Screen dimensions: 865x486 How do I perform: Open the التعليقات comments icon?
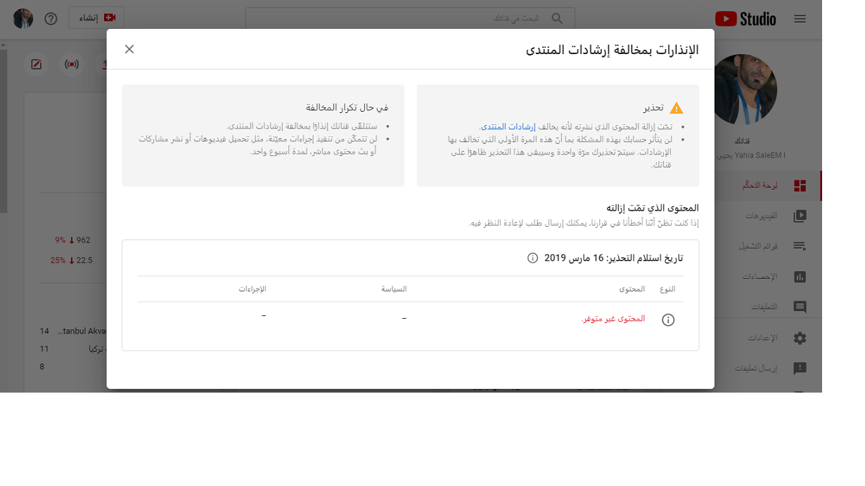(x=800, y=306)
